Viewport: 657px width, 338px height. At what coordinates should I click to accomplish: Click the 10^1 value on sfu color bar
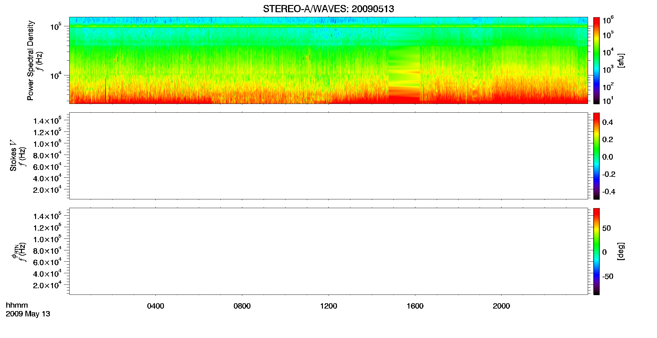pyautogui.click(x=608, y=100)
